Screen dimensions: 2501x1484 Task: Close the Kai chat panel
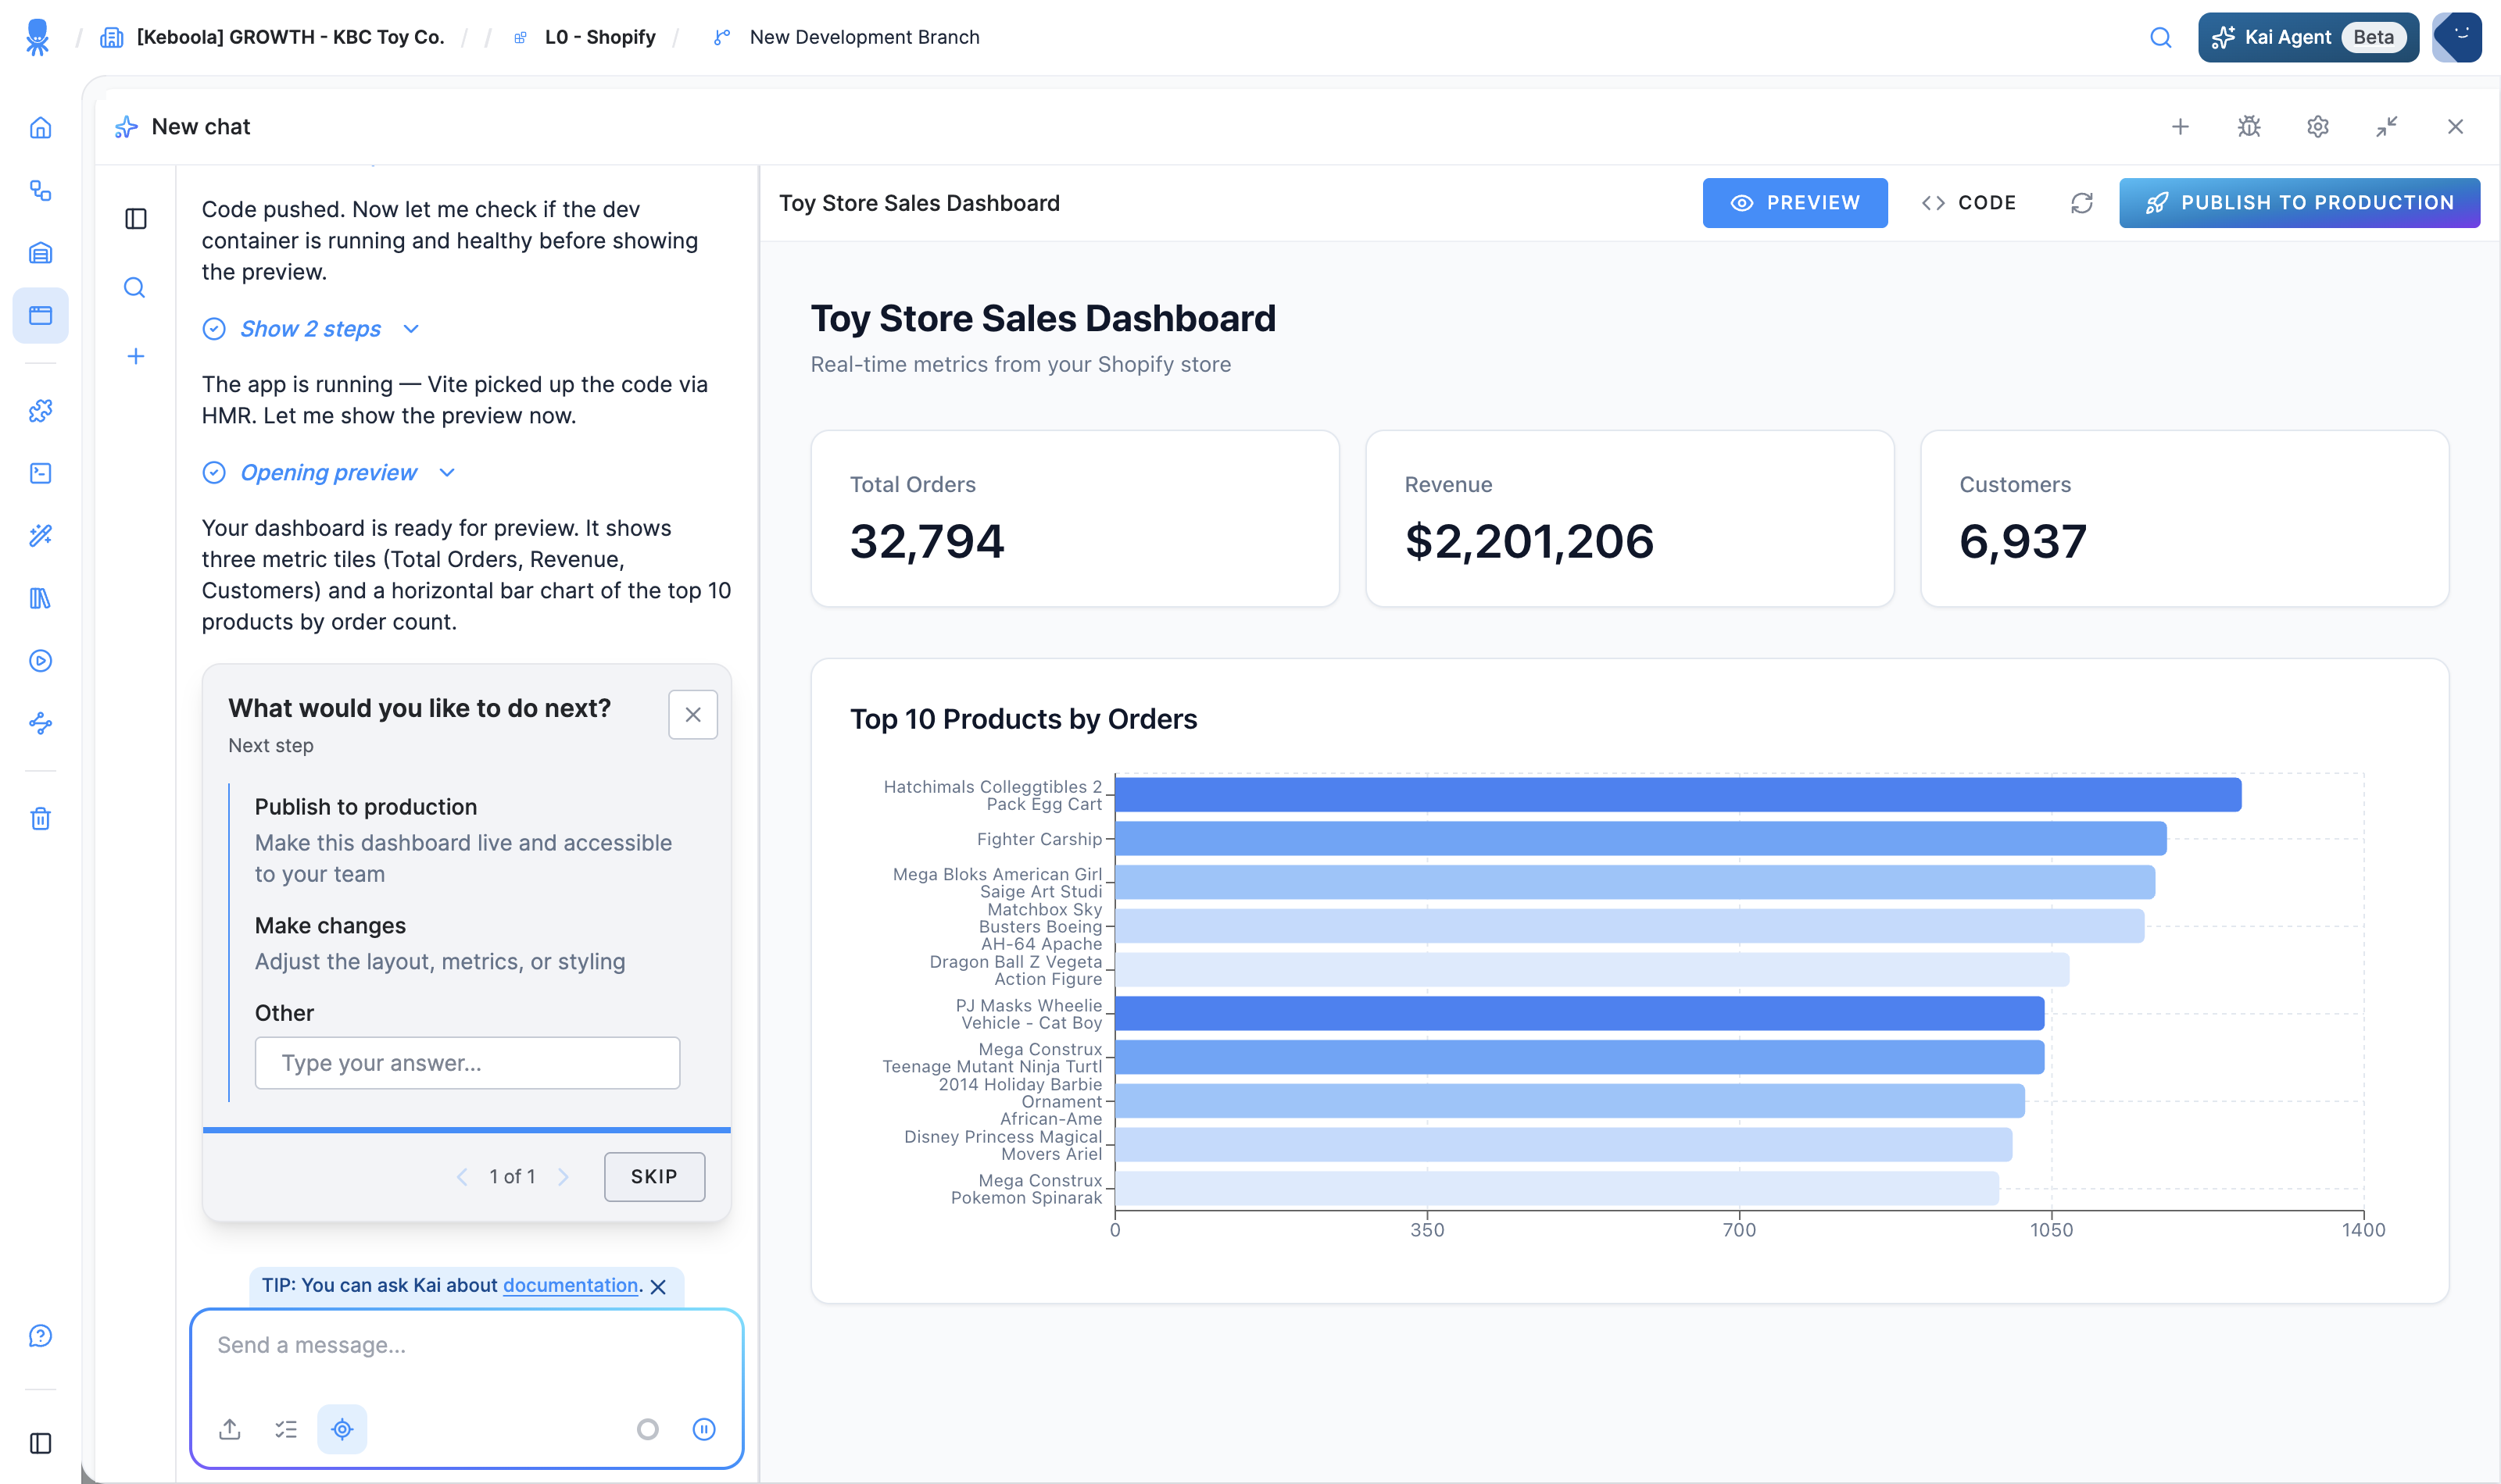[2456, 127]
